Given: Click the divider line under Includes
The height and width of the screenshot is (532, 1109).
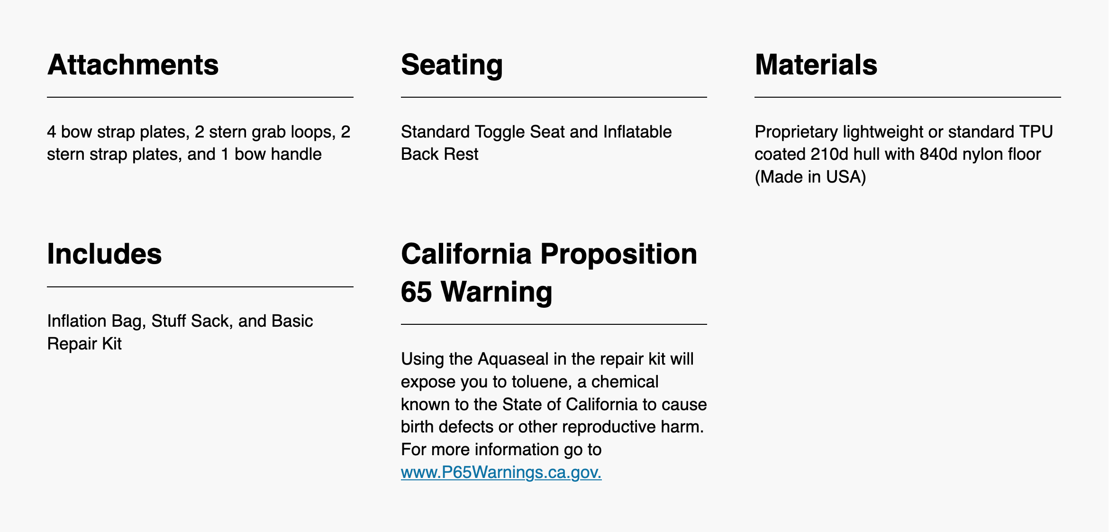Looking at the screenshot, I should [x=200, y=287].
